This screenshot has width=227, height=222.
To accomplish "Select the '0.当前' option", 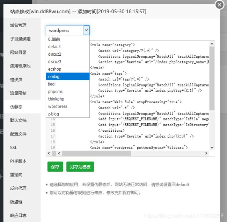I will pyautogui.click(x=68, y=39).
